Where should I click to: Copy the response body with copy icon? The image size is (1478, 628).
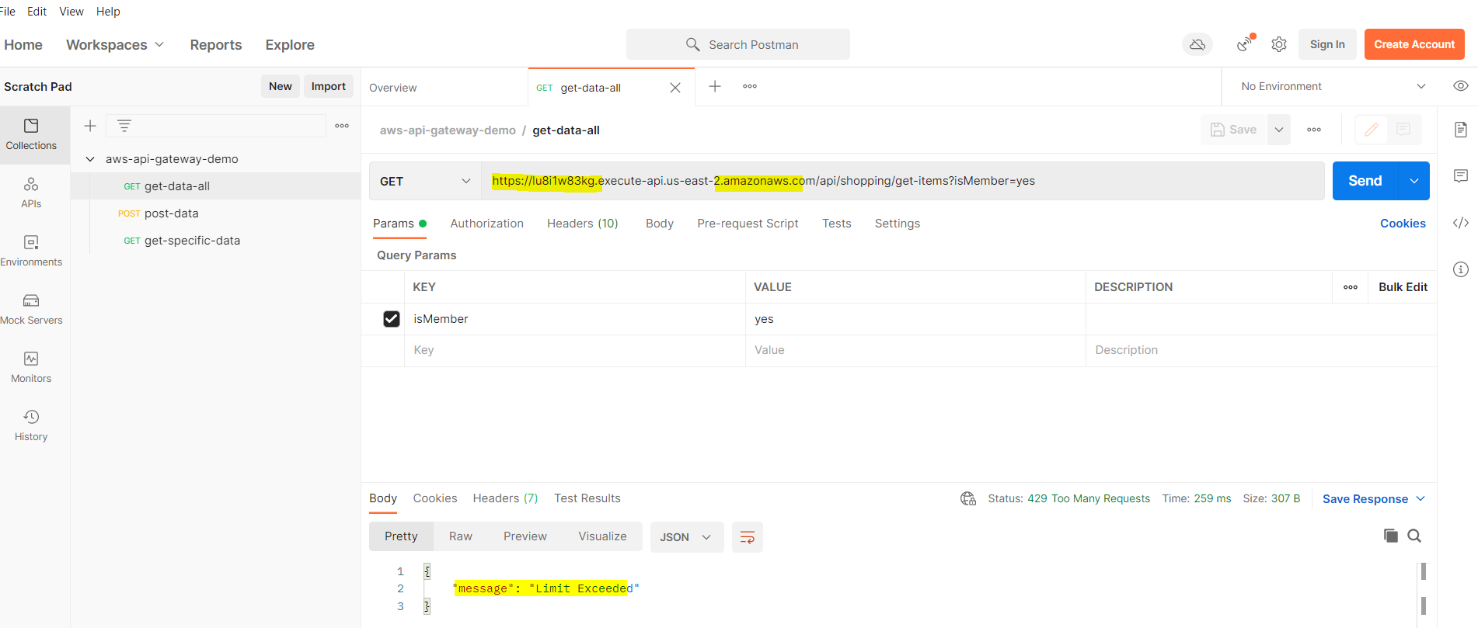pos(1391,536)
